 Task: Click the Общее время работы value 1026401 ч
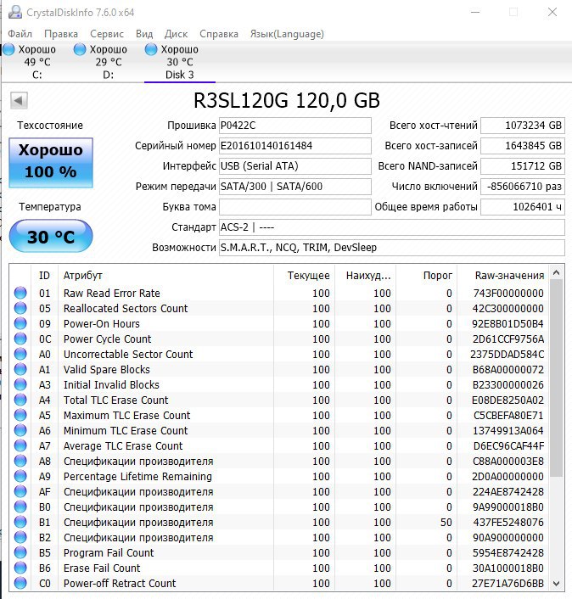tap(523, 207)
